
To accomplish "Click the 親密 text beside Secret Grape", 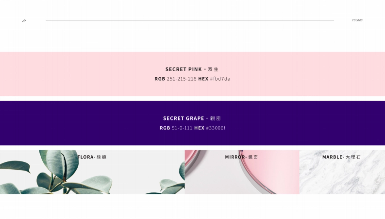I will (x=215, y=118).
